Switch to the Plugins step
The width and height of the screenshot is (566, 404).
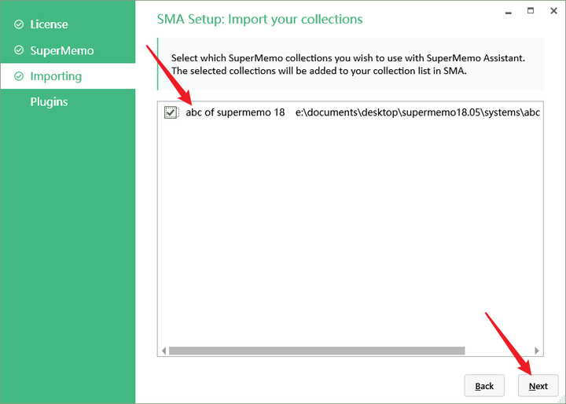[49, 102]
